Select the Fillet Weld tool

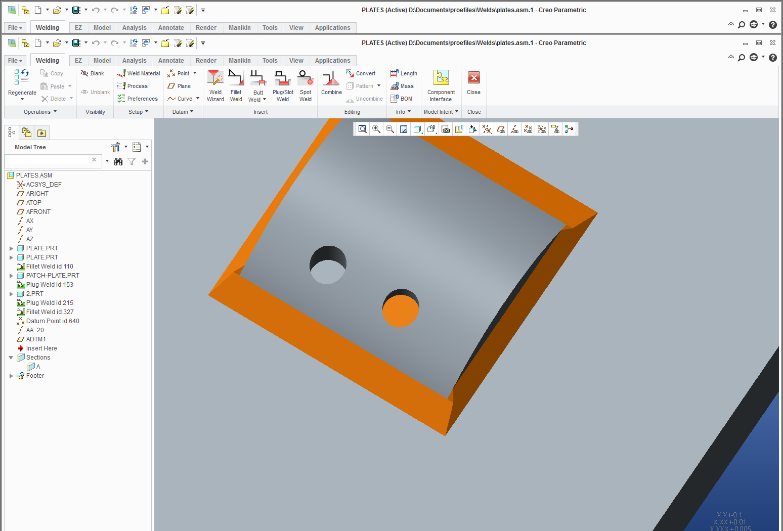point(236,86)
